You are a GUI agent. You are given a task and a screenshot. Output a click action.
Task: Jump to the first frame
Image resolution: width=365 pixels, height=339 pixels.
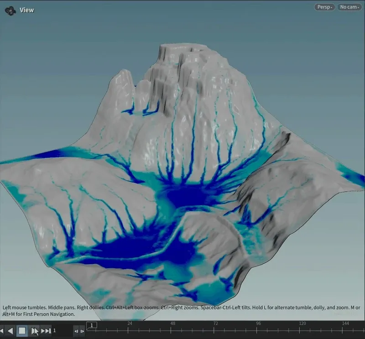click(3, 331)
